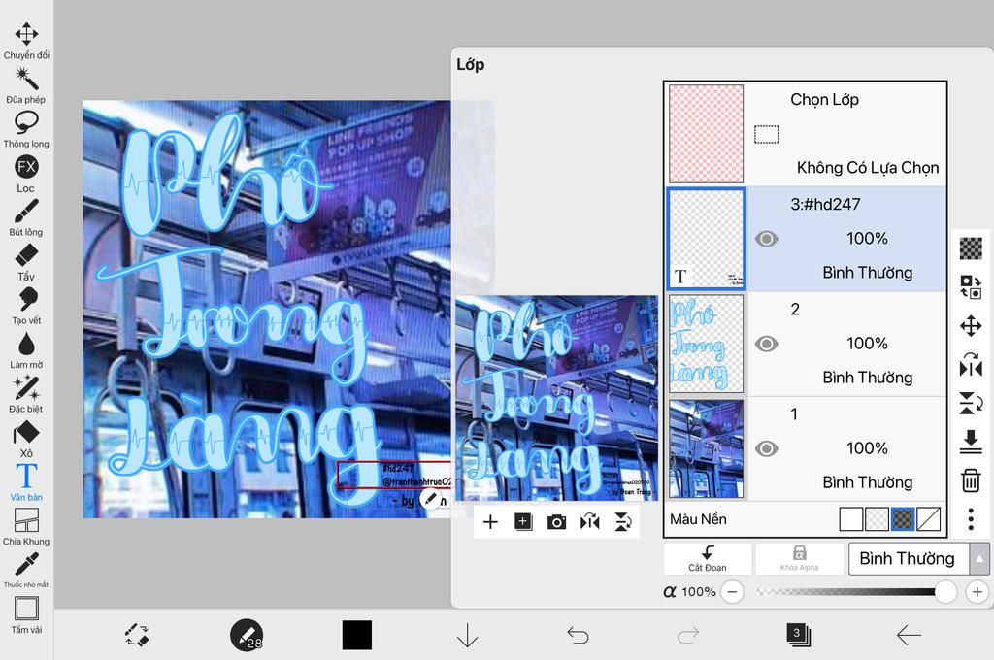The height and width of the screenshot is (660, 994).
Task: Open the Bình Thường blend mode dropdown
Action: [909, 558]
